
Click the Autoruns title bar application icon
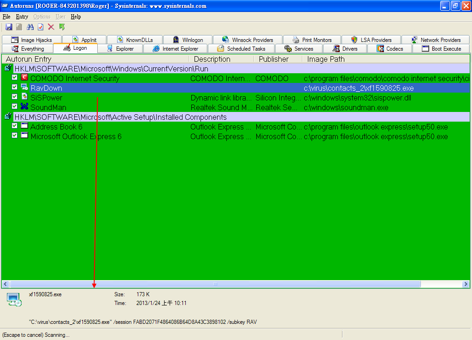click(5, 6)
